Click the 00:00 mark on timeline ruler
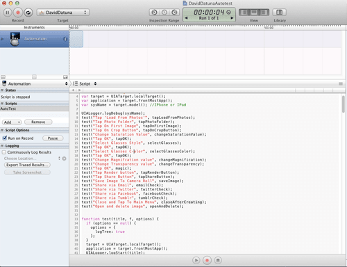This screenshot has width=347, height=267. (x=74, y=28)
